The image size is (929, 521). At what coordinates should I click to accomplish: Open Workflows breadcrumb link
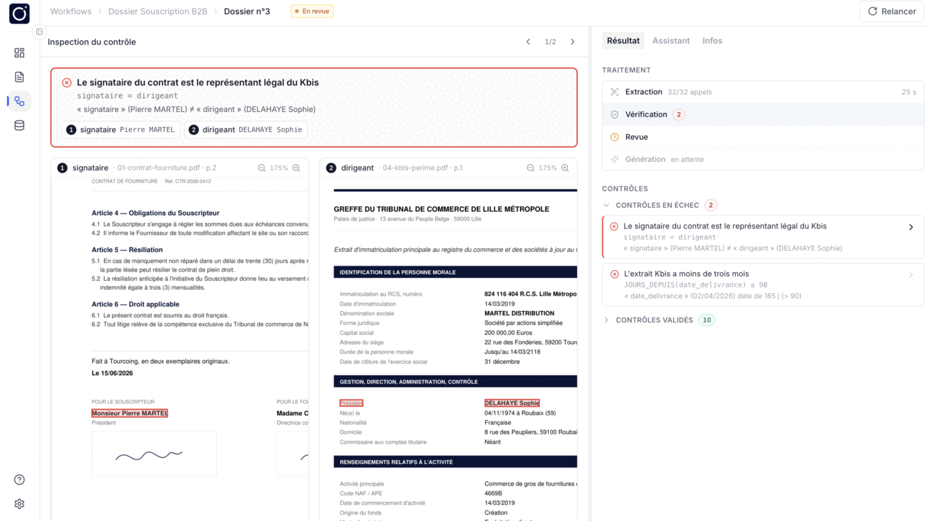click(71, 11)
